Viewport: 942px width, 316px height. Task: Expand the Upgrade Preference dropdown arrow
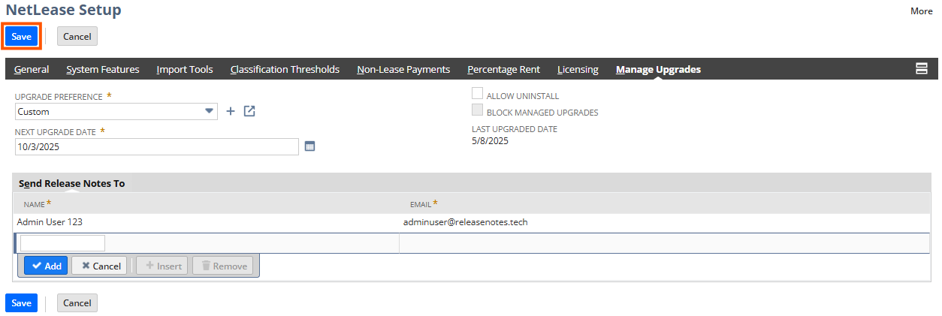(210, 111)
